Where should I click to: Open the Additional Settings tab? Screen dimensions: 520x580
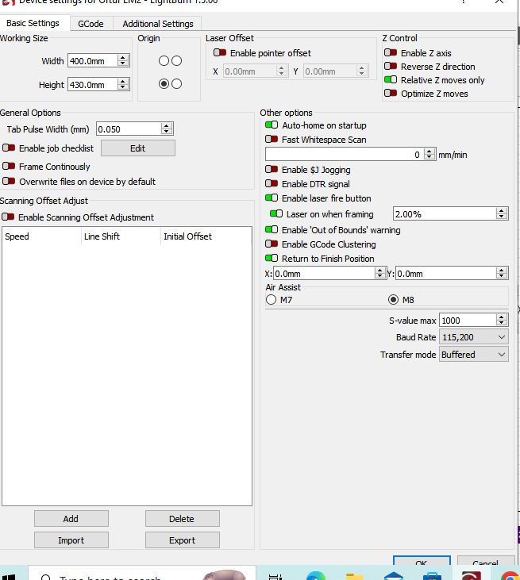pos(158,24)
